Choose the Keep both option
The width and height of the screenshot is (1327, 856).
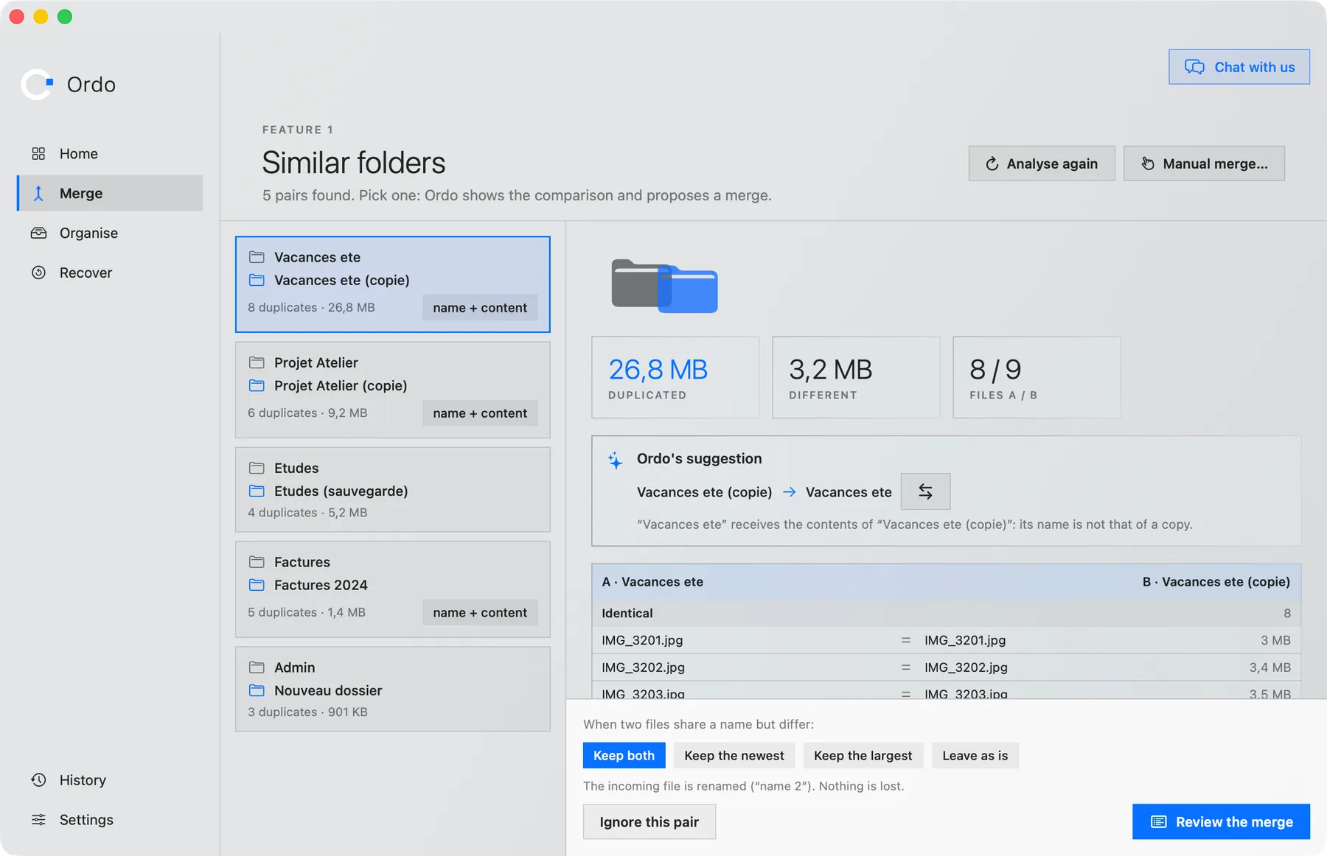624,755
